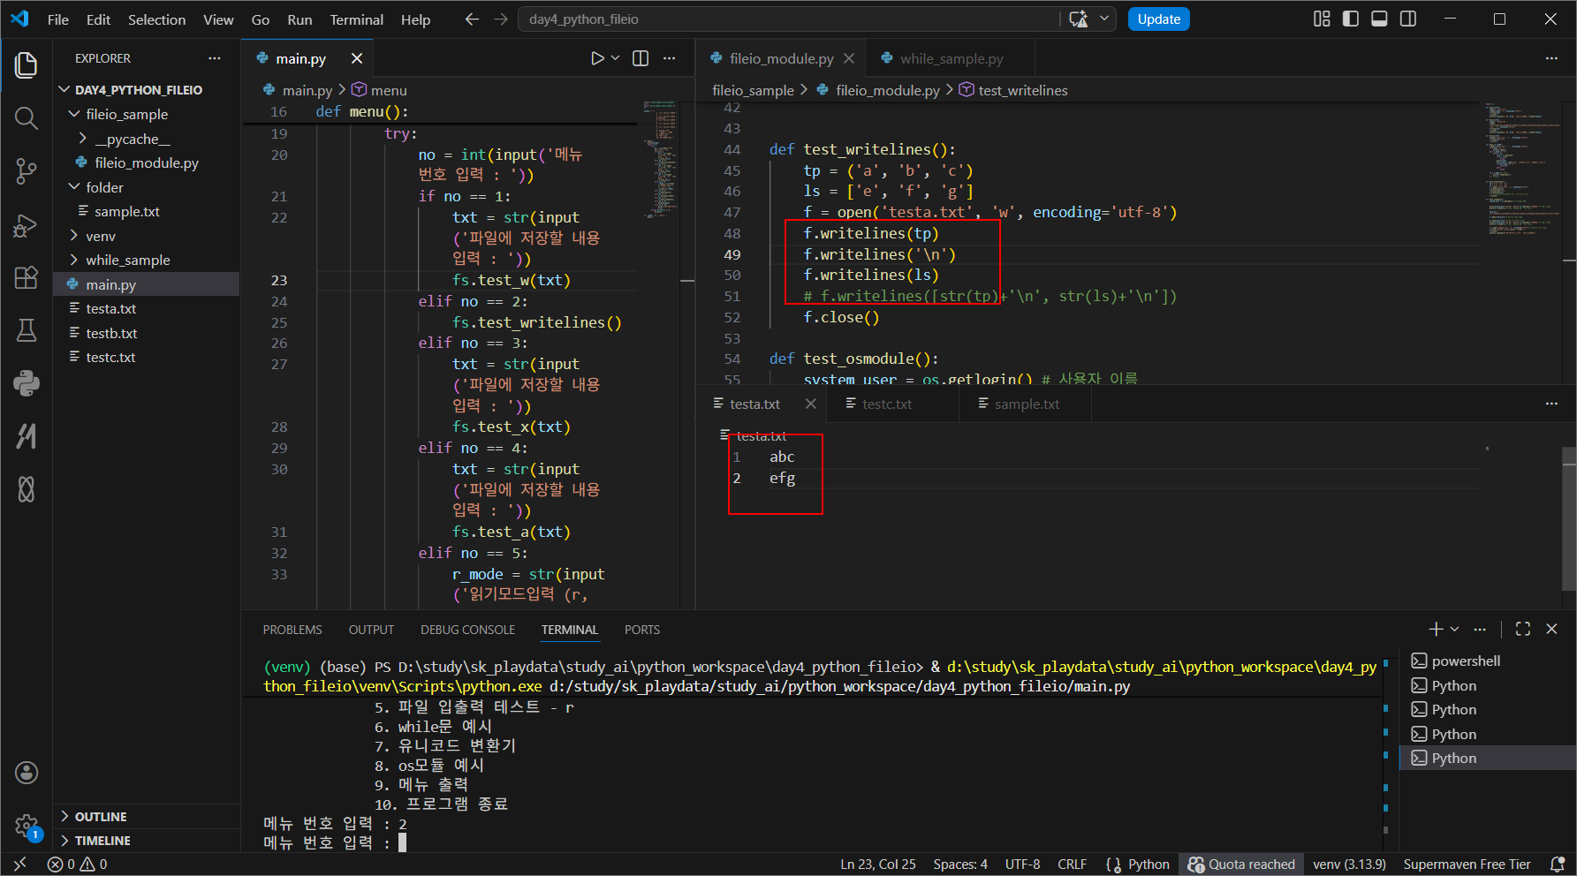Close the testa.txt tab
This screenshot has width=1577, height=876.
coord(811,404)
